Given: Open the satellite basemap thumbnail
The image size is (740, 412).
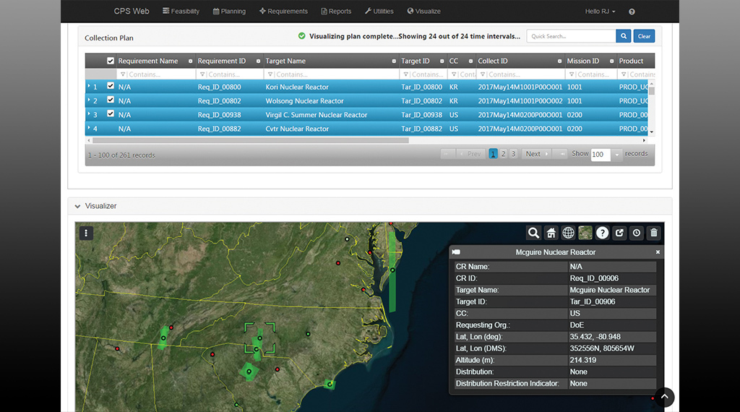Looking at the screenshot, I should (585, 233).
